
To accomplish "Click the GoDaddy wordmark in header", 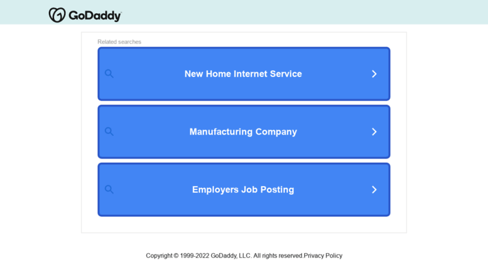I will point(95,16).
